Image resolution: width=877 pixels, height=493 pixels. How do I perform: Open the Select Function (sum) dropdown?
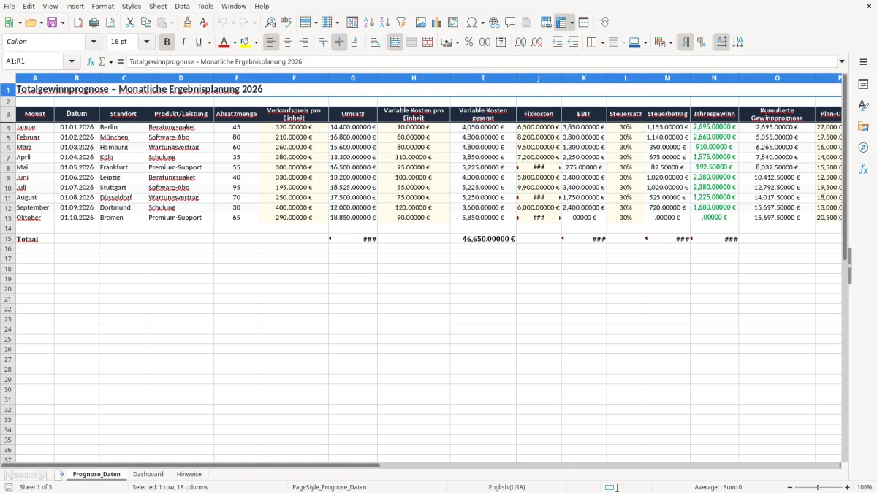click(x=112, y=62)
